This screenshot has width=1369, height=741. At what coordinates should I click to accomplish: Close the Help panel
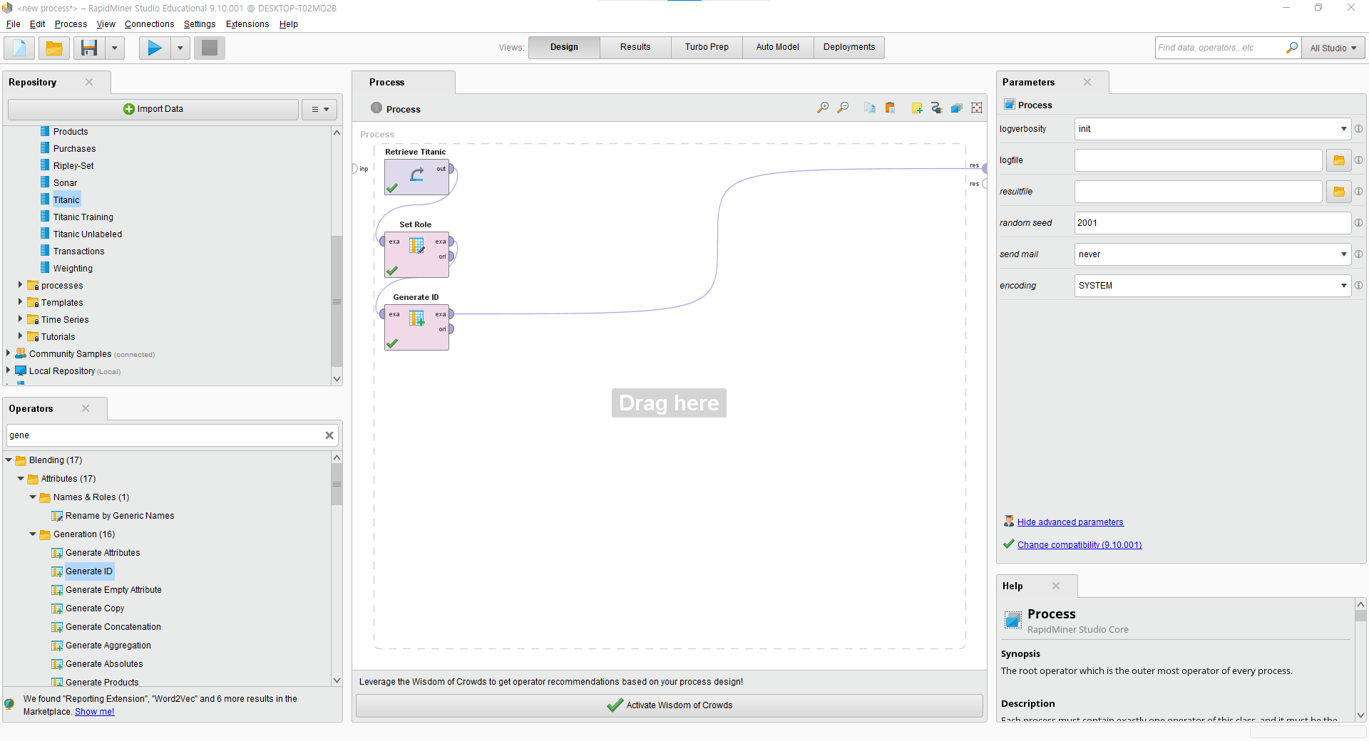click(1056, 586)
